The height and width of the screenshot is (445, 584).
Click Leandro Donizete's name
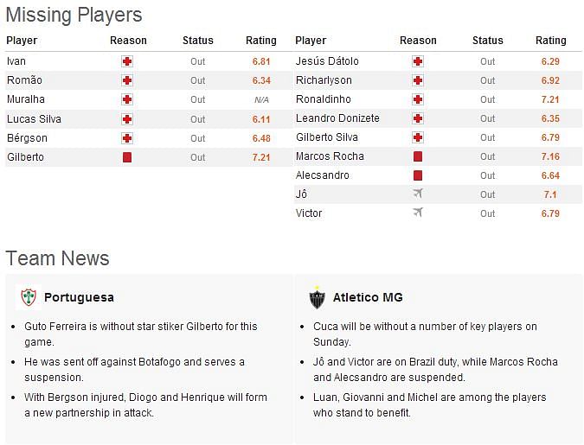click(x=337, y=118)
